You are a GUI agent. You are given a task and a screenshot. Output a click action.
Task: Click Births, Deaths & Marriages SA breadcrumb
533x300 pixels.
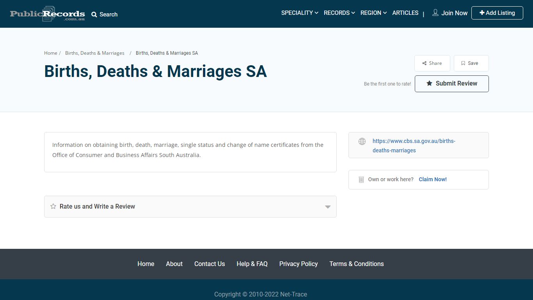(167, 53)
